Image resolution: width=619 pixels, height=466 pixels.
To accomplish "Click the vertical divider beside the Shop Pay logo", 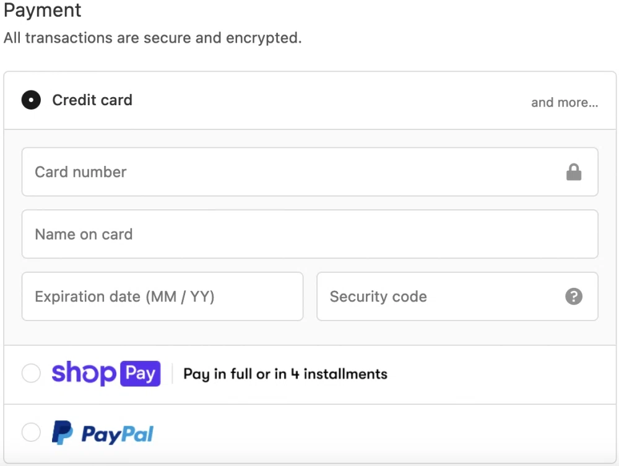I will [x=172, y=374].
